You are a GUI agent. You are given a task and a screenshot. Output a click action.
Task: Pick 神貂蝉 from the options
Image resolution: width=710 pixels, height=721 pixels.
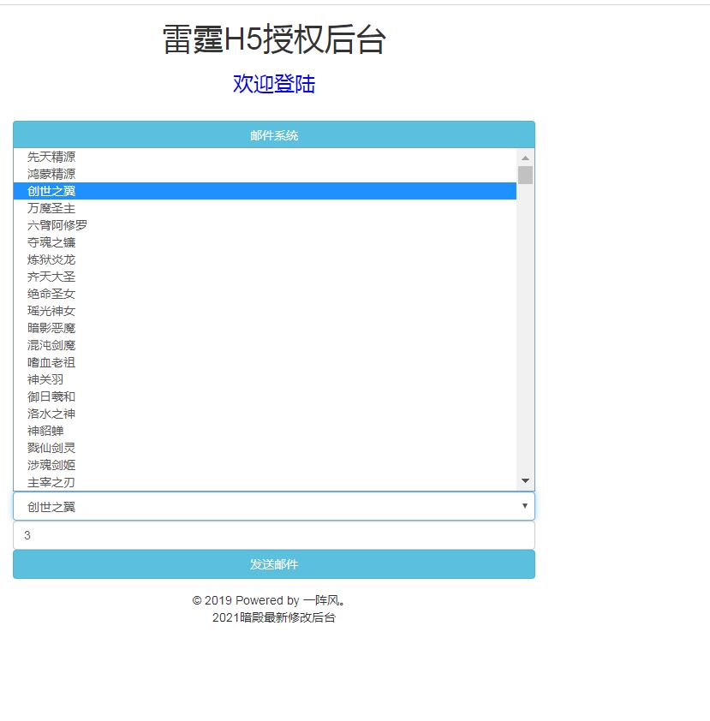pyautogui.click(x=45, y=431)
